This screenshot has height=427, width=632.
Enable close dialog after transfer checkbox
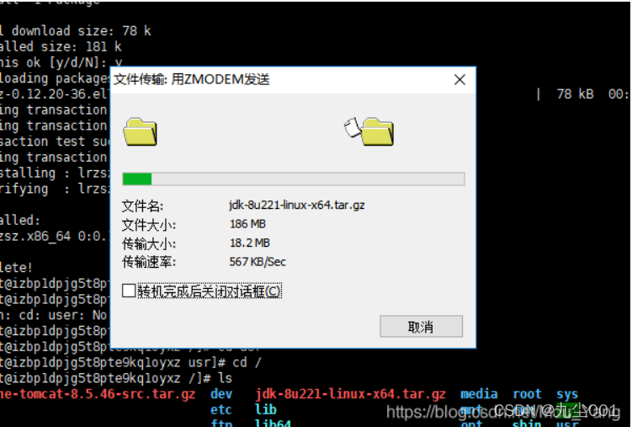(x=129, y=291)
